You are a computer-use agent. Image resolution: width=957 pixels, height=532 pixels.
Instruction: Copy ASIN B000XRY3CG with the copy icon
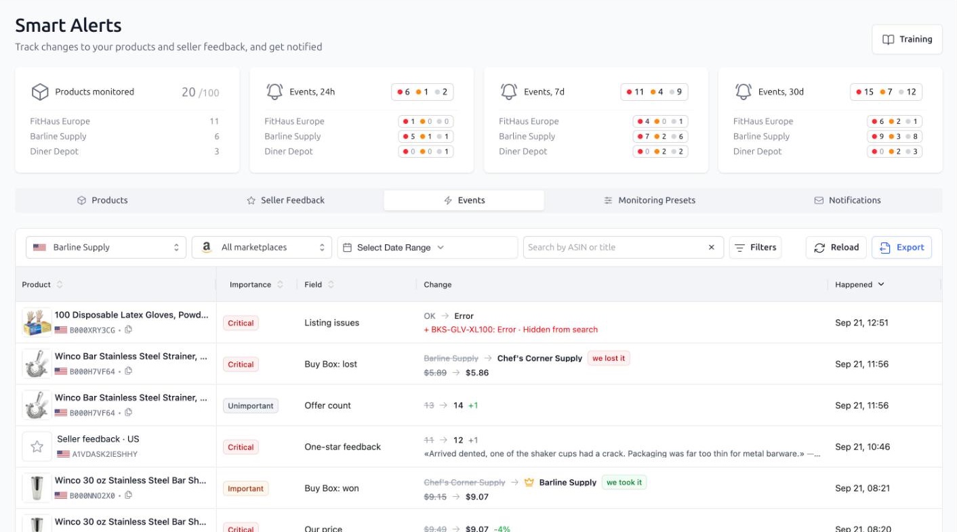(x=128, y=330)
